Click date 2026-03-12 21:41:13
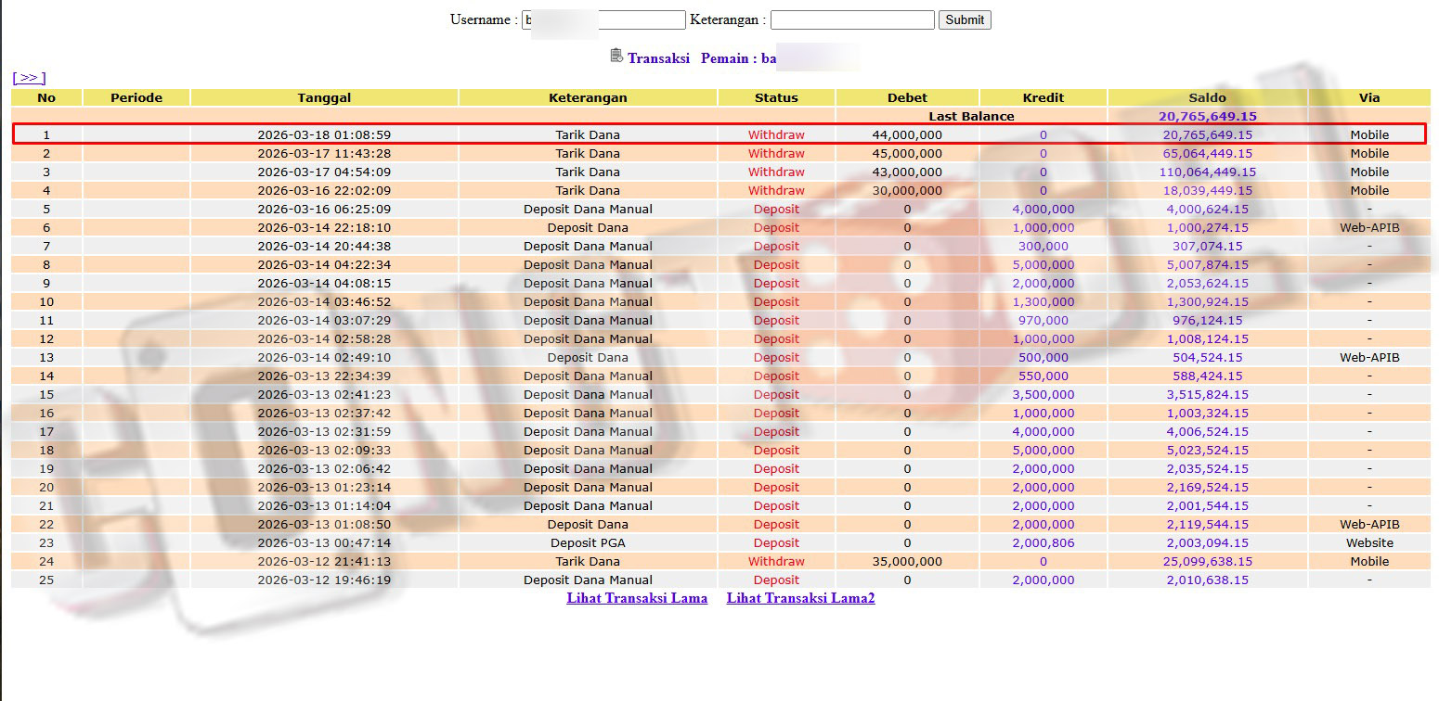1439x701 pixels. (x=324, y=561)
